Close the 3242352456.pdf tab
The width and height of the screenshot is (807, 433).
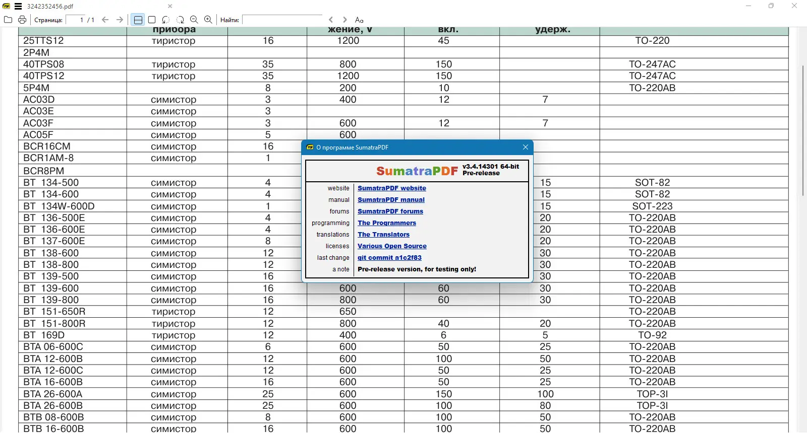tap(170, 6)
